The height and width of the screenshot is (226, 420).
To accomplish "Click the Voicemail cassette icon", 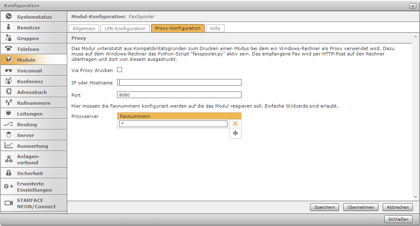I will coord(8,70).
